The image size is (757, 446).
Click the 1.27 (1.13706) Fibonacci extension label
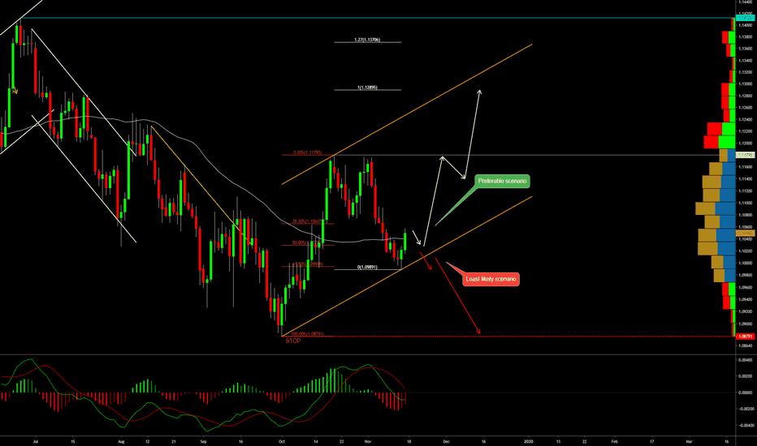point(367,40)
